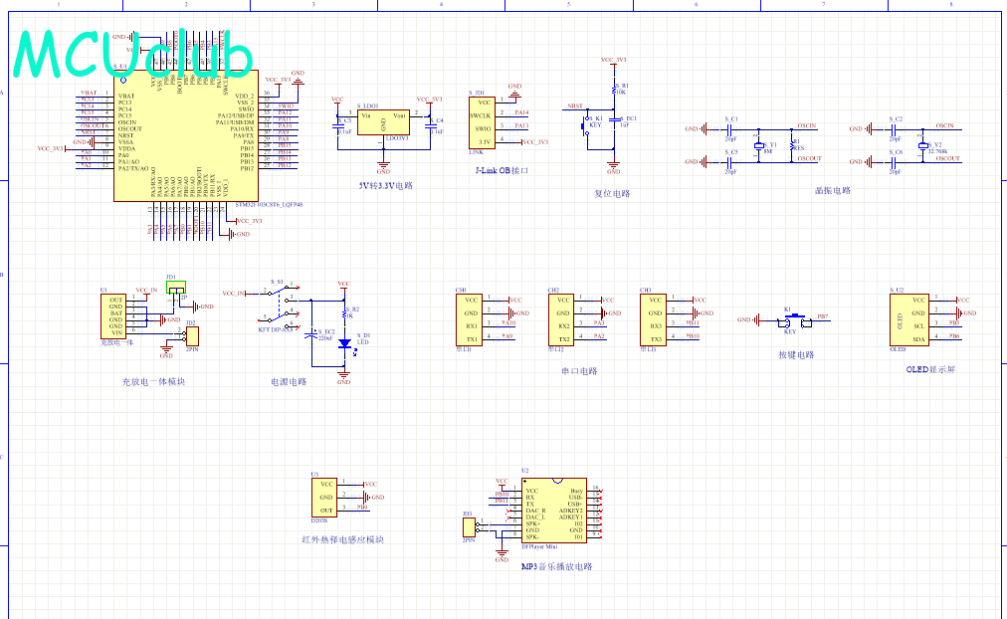Click the SPK+ pin name on DFPlayer
The height and width of the screenshot is (619, 1007).
[x=533, y=524]
